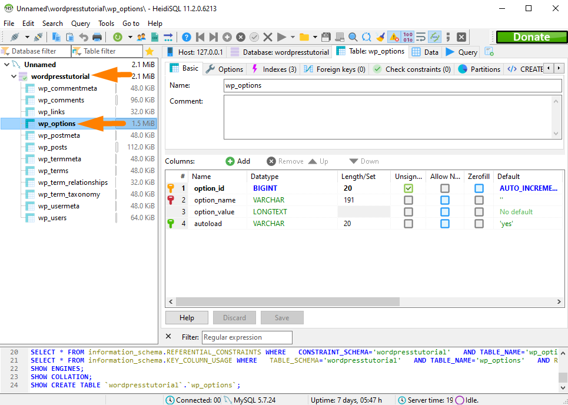Click the blue help question mark icon
The width and height of the screenshot is (568, 405).
tap(187, 37)
